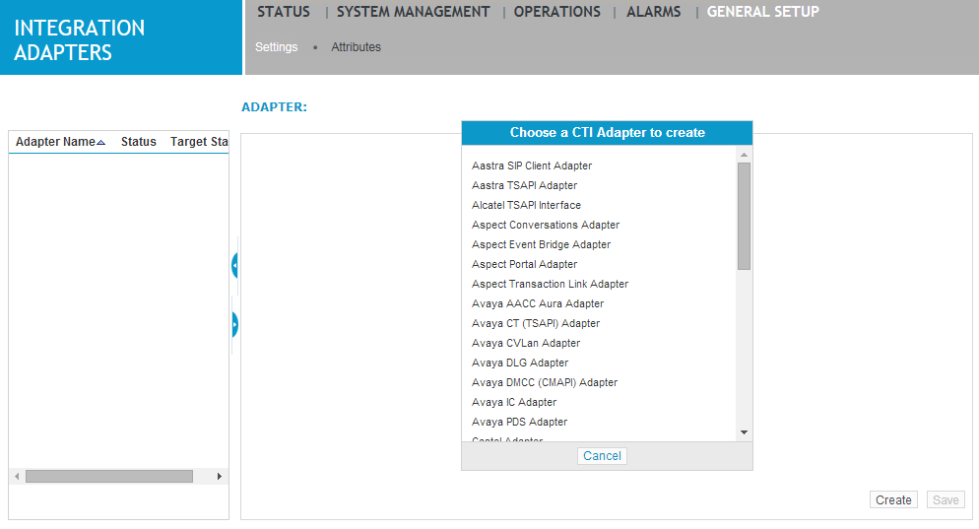Viewport: 979px width, 529px height.
Task: Switch to the Attributes sub-tab
Action: [356, 47]
